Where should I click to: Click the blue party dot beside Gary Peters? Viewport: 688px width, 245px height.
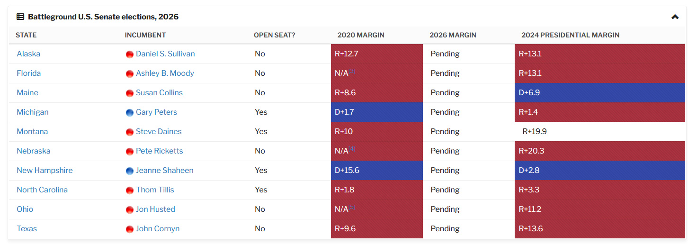[129, 112]
